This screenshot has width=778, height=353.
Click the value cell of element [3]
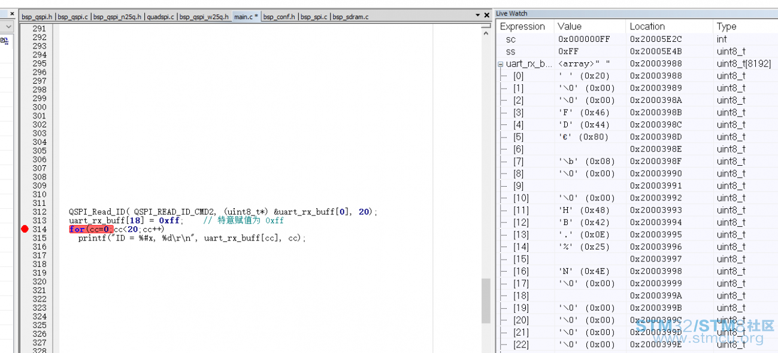(x=590, y=112)
